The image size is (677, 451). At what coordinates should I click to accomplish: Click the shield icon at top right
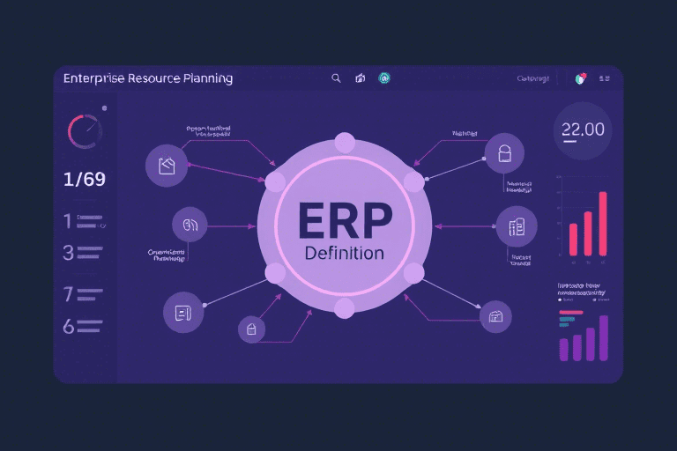[x=580, y=78]
